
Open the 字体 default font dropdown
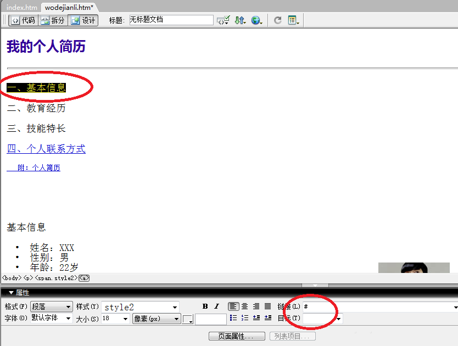[x=52, y=318]
